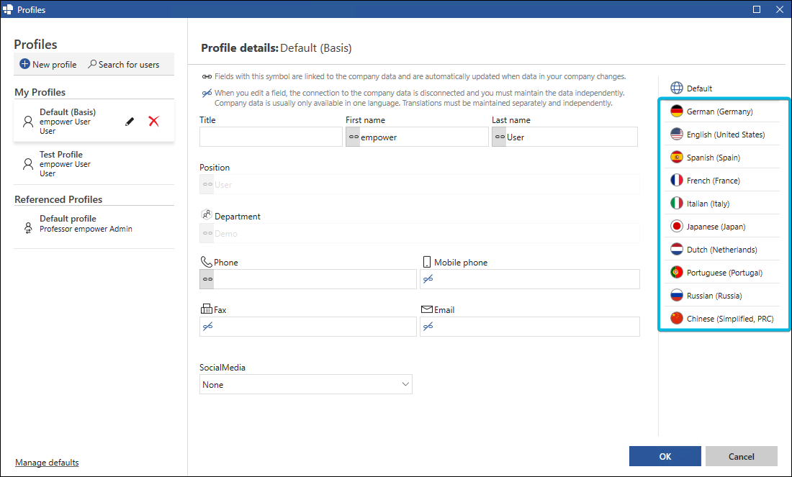792x477 pixels.
Task: Select Default language text
Action: point(699,88)
